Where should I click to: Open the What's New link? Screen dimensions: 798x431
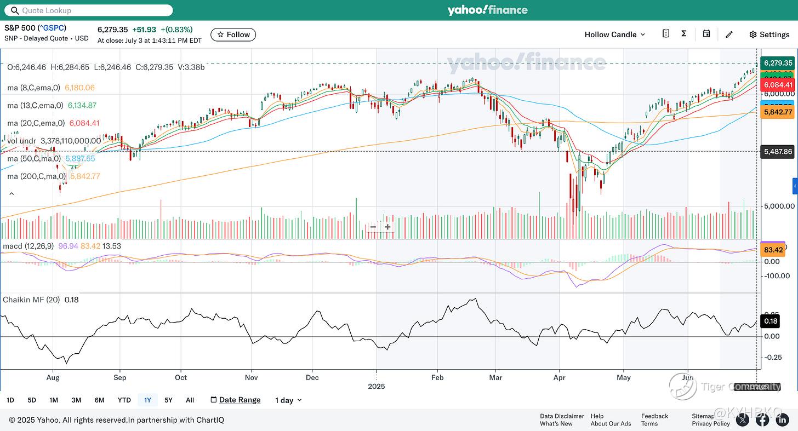[x=556, y=424]
